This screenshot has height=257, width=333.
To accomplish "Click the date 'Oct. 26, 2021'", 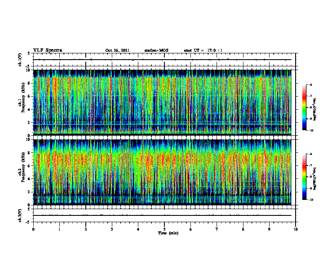I will [117, 50].
